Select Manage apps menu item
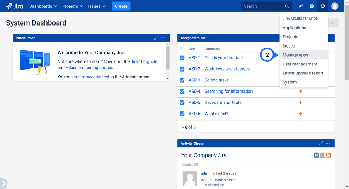Screen dimensions: 349x189 click(304, 55)
